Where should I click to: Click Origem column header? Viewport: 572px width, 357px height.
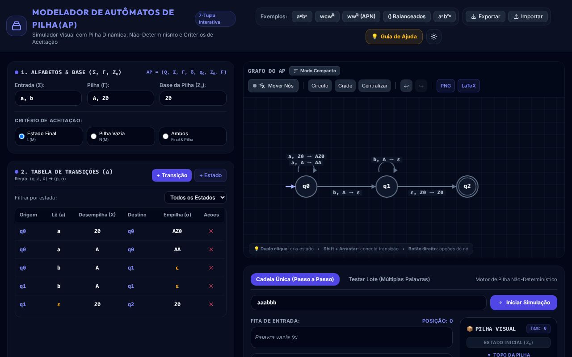pos(28,215)
